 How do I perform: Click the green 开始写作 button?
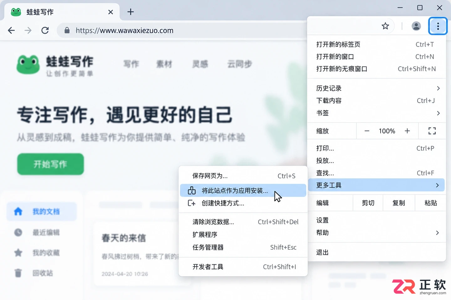coord(50,164)
